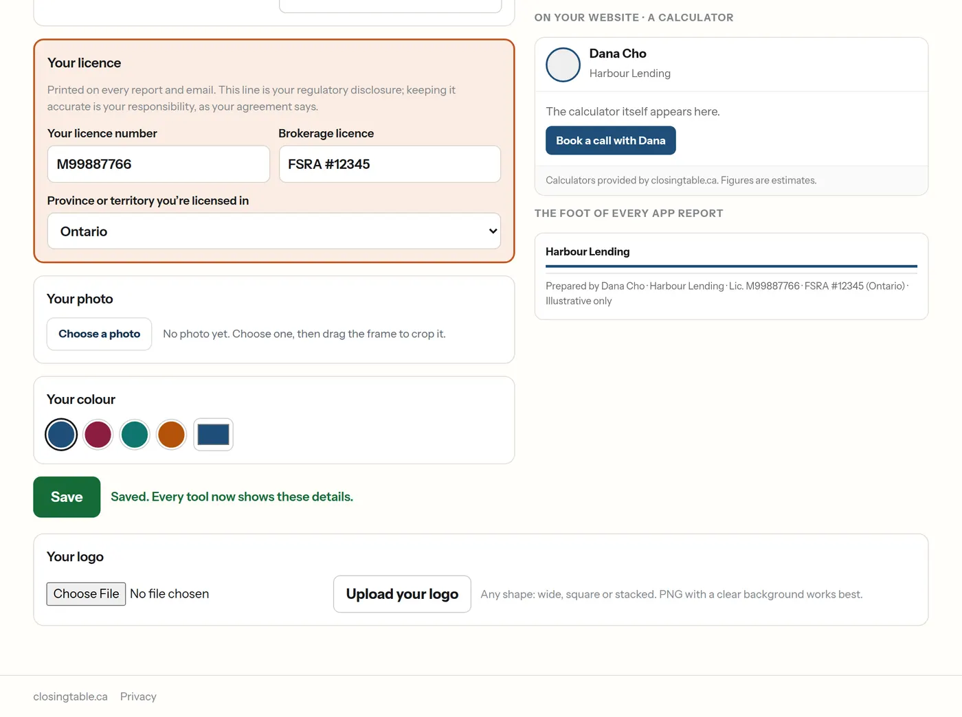
Task: Click the 'No photo yet' hint text
Action: (x=304, y=334)
